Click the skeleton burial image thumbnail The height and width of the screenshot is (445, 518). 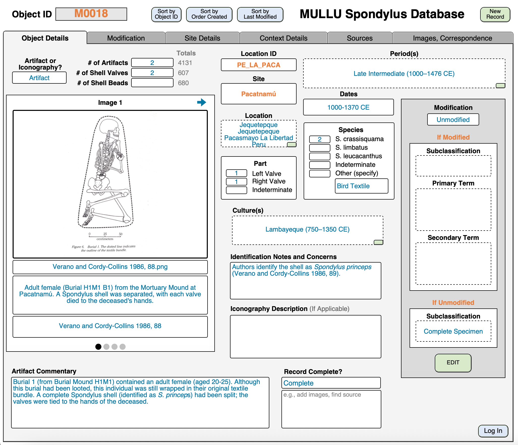(x=110, y=184)
